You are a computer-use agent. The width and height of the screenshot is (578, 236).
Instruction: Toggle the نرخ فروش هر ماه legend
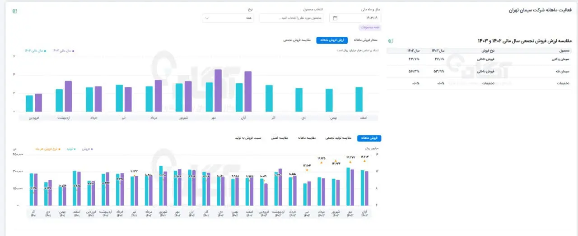click(x=47, y=148)
